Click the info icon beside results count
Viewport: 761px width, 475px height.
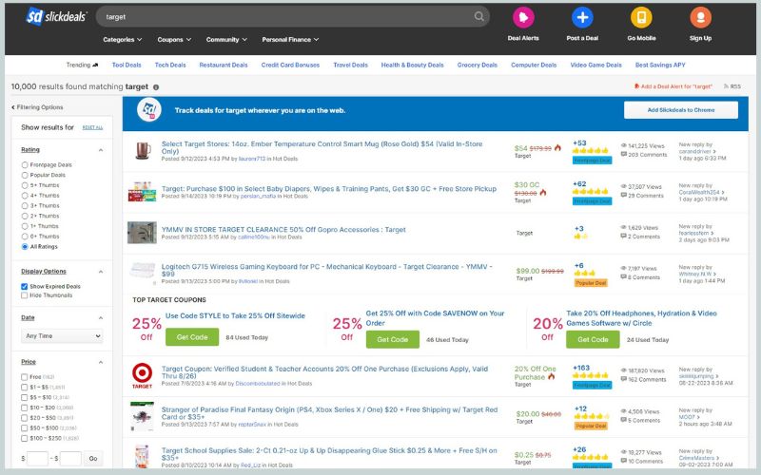(x=156, y=87)
